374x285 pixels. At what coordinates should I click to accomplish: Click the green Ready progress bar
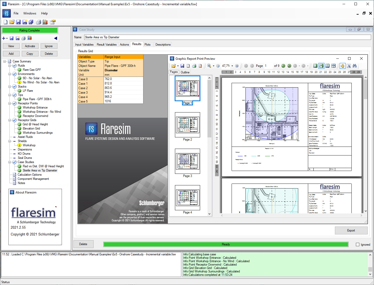click(x=226, y=244)
